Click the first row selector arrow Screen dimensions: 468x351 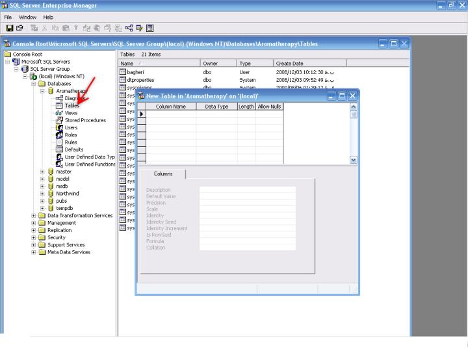tap(142, 114)
